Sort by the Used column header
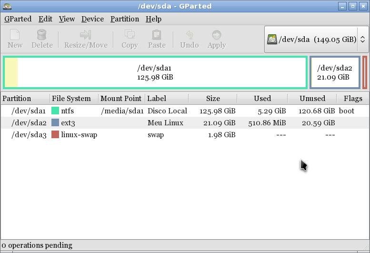The width and height of the screenshot is (370, 253). [x=262, y=99]
